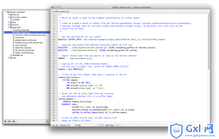Click the README.md file icon
The width and height of the screenshot is (219, 139).
[x=11, y=55]
